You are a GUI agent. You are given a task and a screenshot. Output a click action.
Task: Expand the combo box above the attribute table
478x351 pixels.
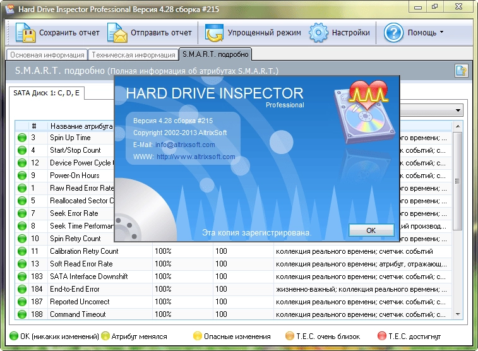click(x=458, y=110)
